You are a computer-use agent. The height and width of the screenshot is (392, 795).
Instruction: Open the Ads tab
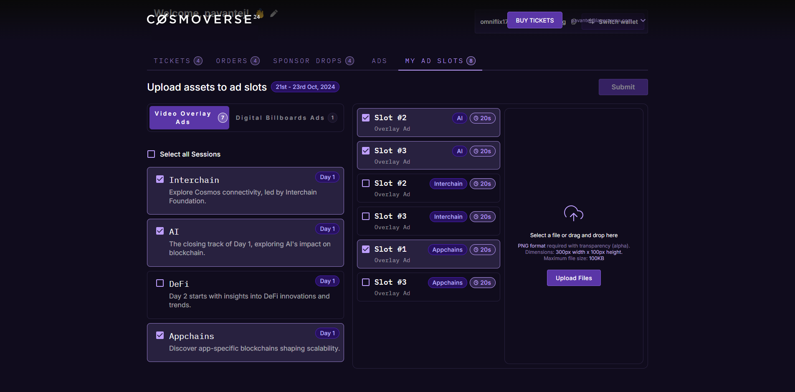(379, 61)
